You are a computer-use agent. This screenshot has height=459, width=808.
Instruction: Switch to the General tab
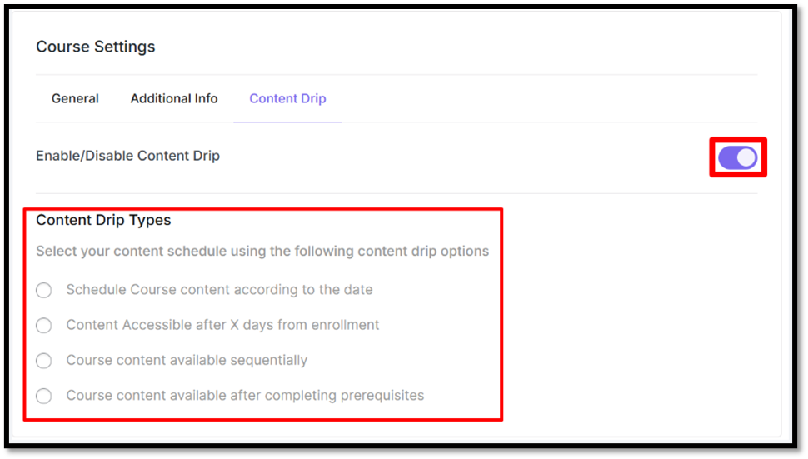click(x=75, y=98)
